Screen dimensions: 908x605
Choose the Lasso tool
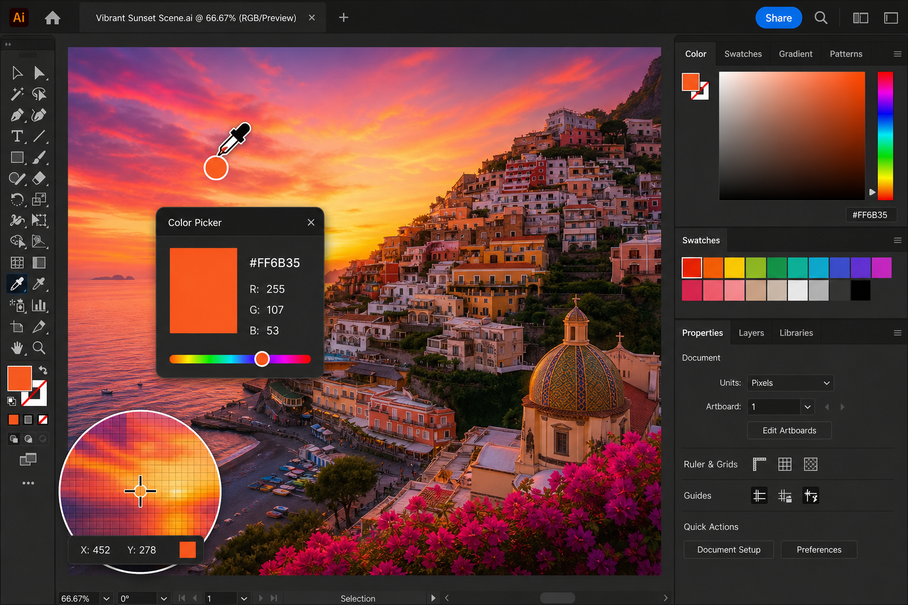(39, 94)
